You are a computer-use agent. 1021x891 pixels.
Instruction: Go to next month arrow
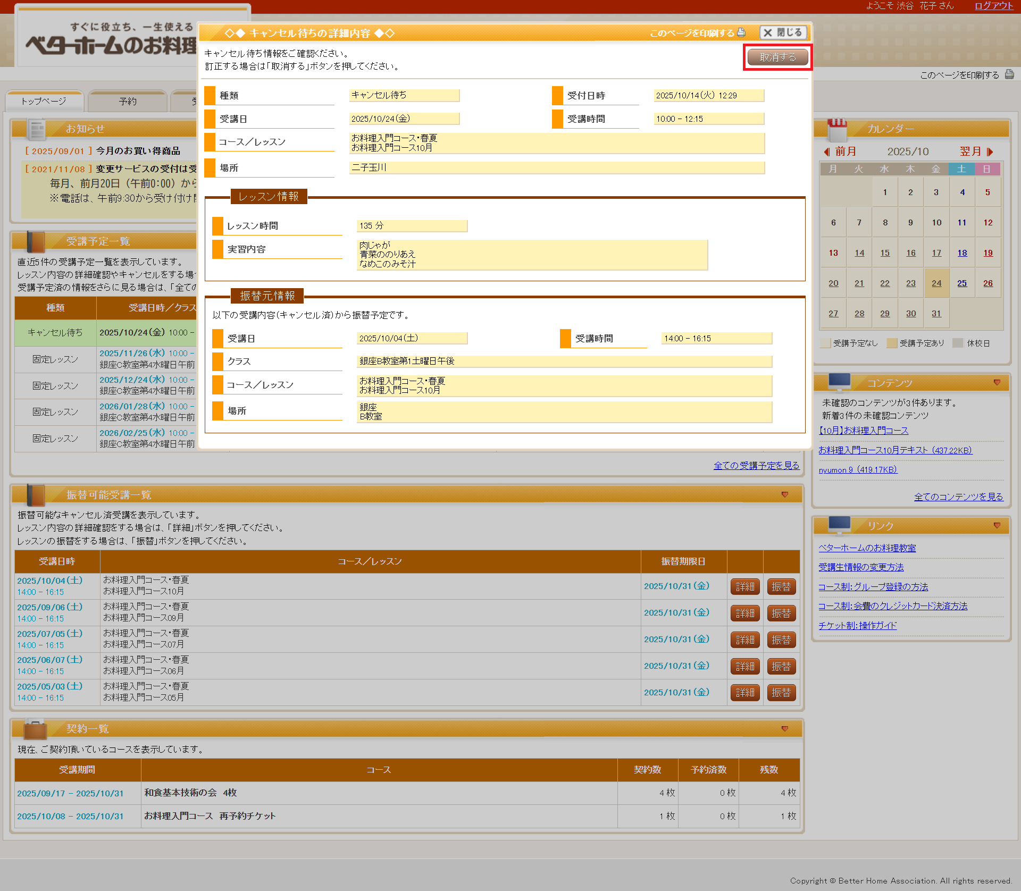(x=989, y=152)
